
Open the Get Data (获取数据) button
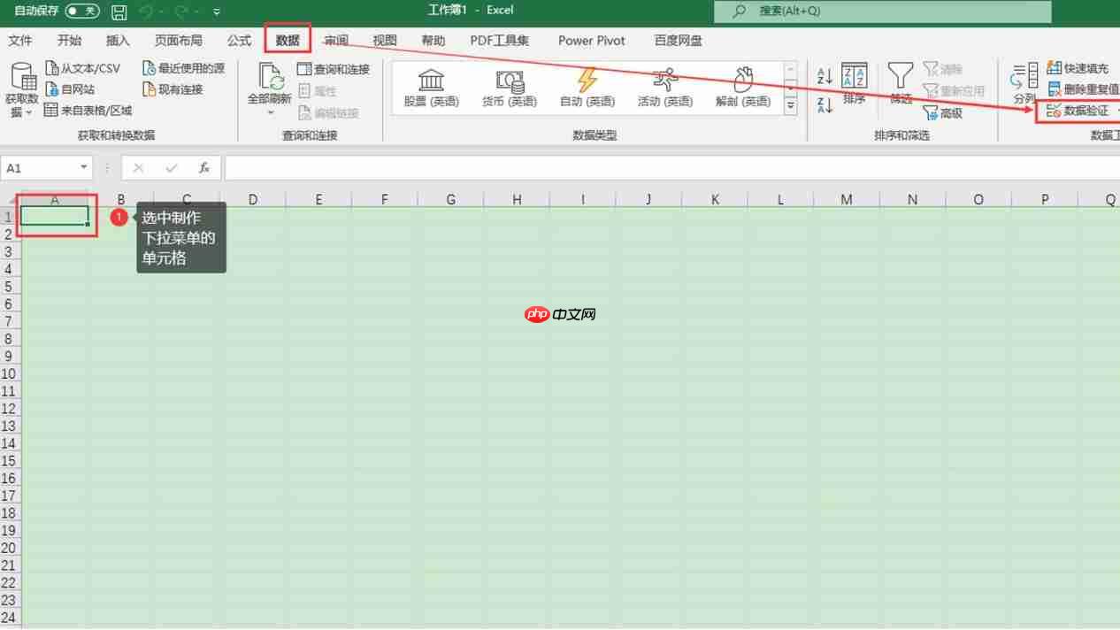pyautogui.click(x=22, y=90)
